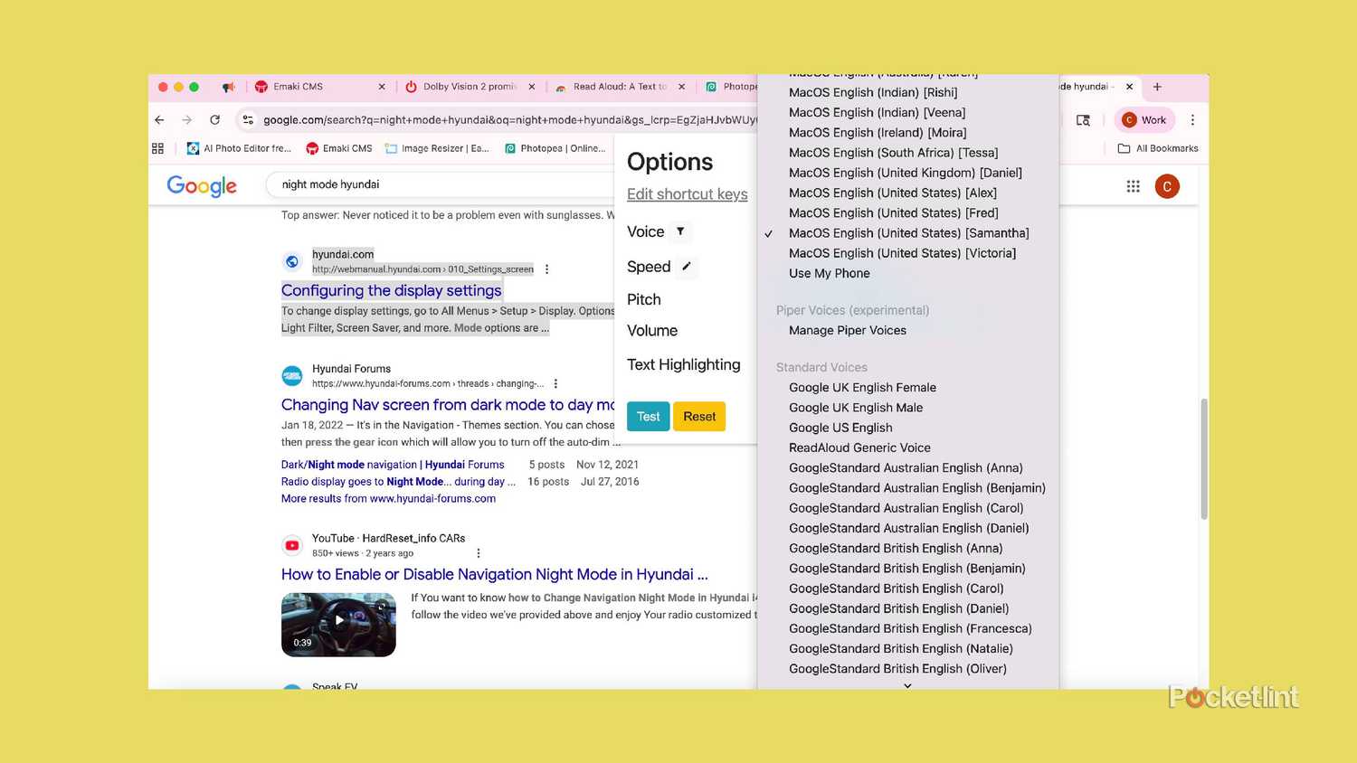Click the chevron below the voice list
The height and width of the screenshot is (763, 1357).
(x=907, y=685)
